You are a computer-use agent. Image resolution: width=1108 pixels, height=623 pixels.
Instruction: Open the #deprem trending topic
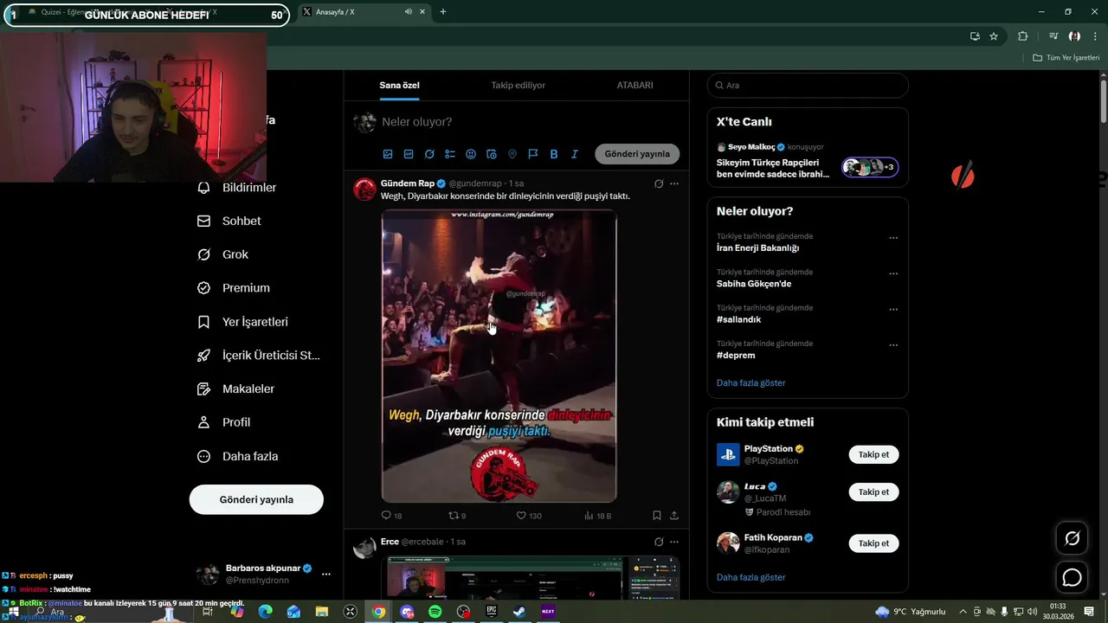point(736,355)
